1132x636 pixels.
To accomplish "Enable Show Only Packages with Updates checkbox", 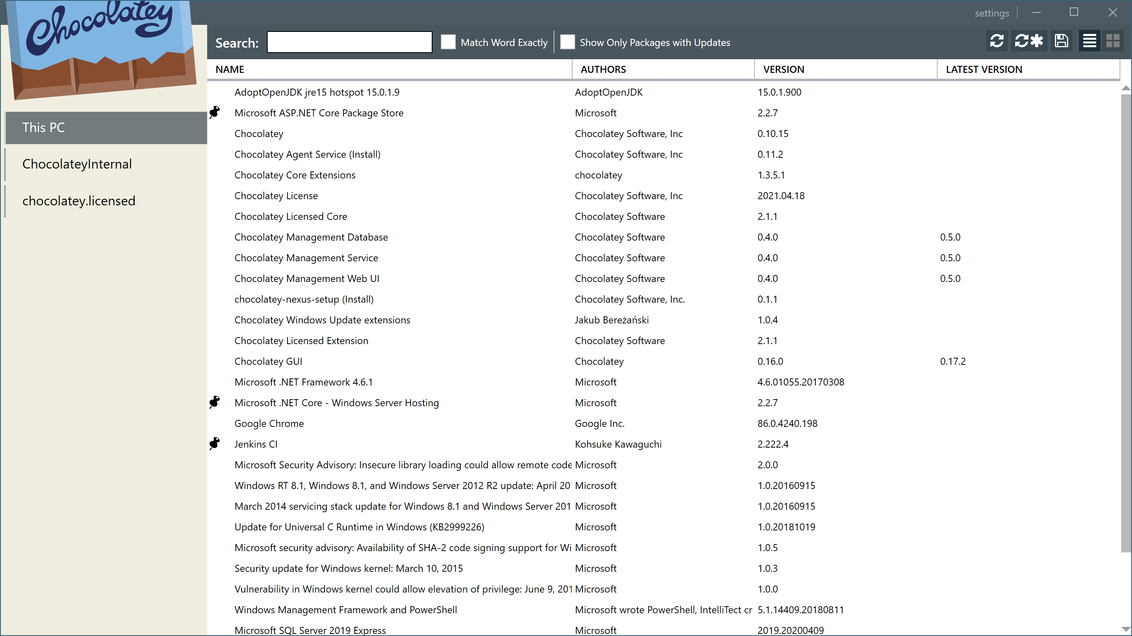I will (567, 42).
